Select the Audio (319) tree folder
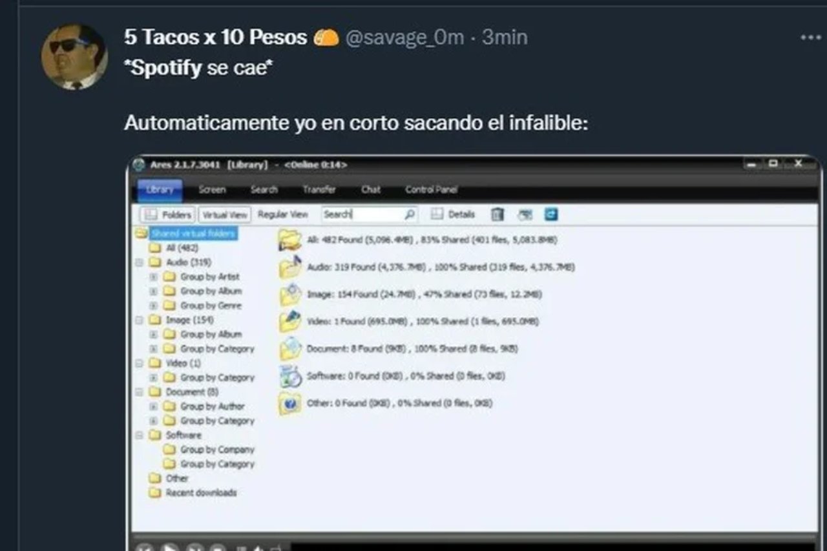 [189, 262]
